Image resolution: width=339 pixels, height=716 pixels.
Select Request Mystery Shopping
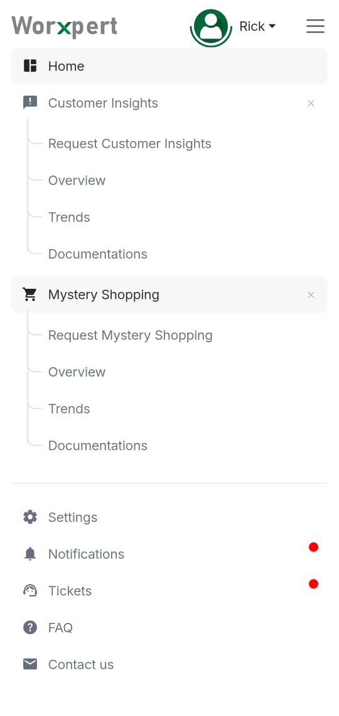[x=131, y=335]
